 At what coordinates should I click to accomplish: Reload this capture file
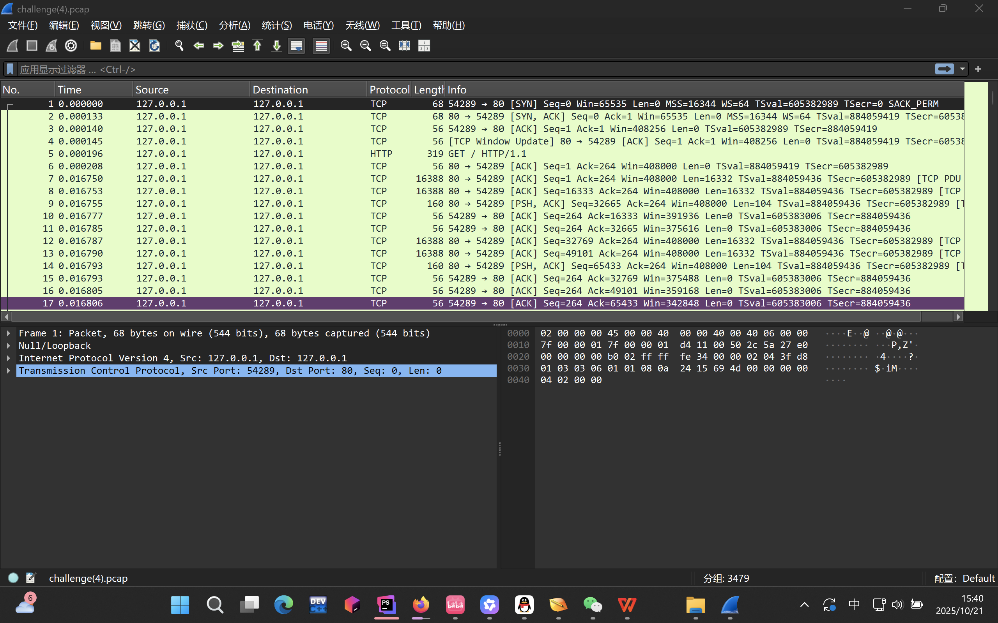[154, 46]
